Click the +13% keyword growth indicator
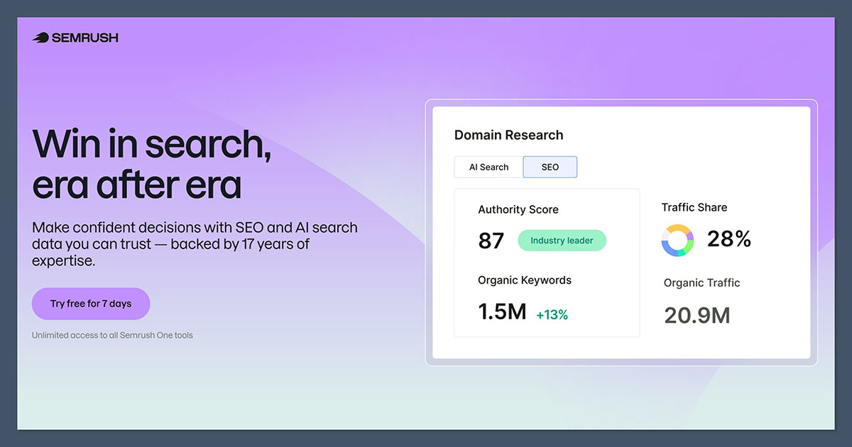 (x=552, y=315)
